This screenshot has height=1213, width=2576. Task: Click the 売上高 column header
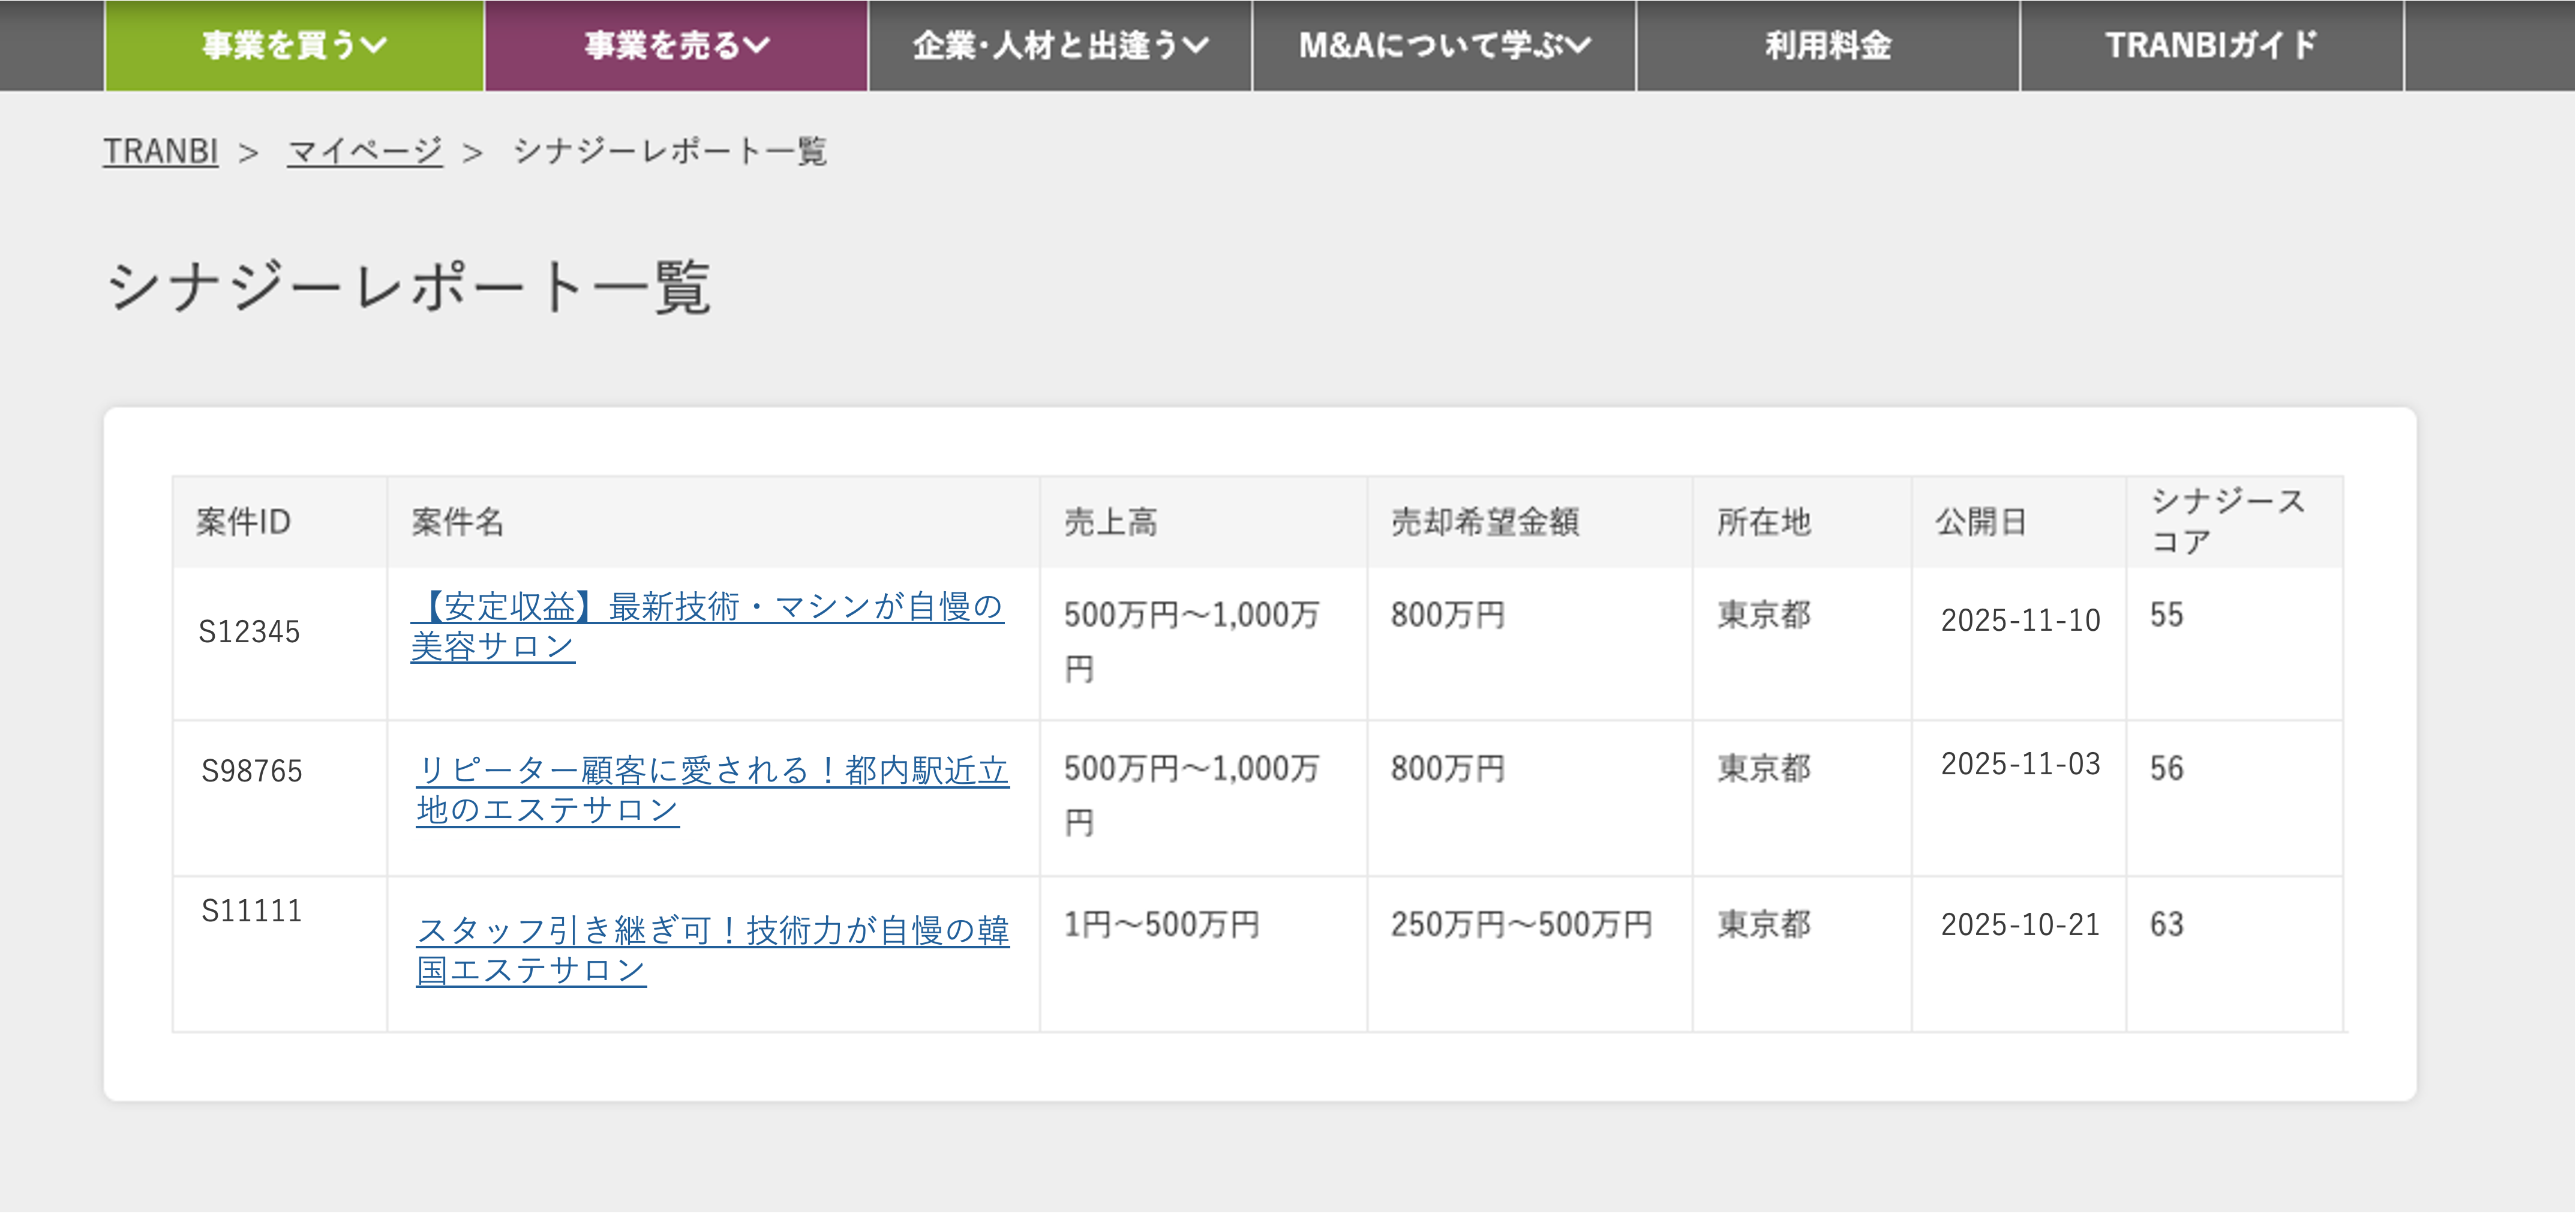point(1110,522)
